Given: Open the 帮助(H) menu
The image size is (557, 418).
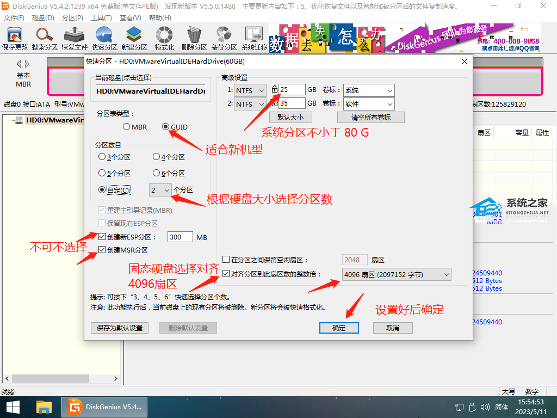Looking at the screenshot, I should click(160, 18).
